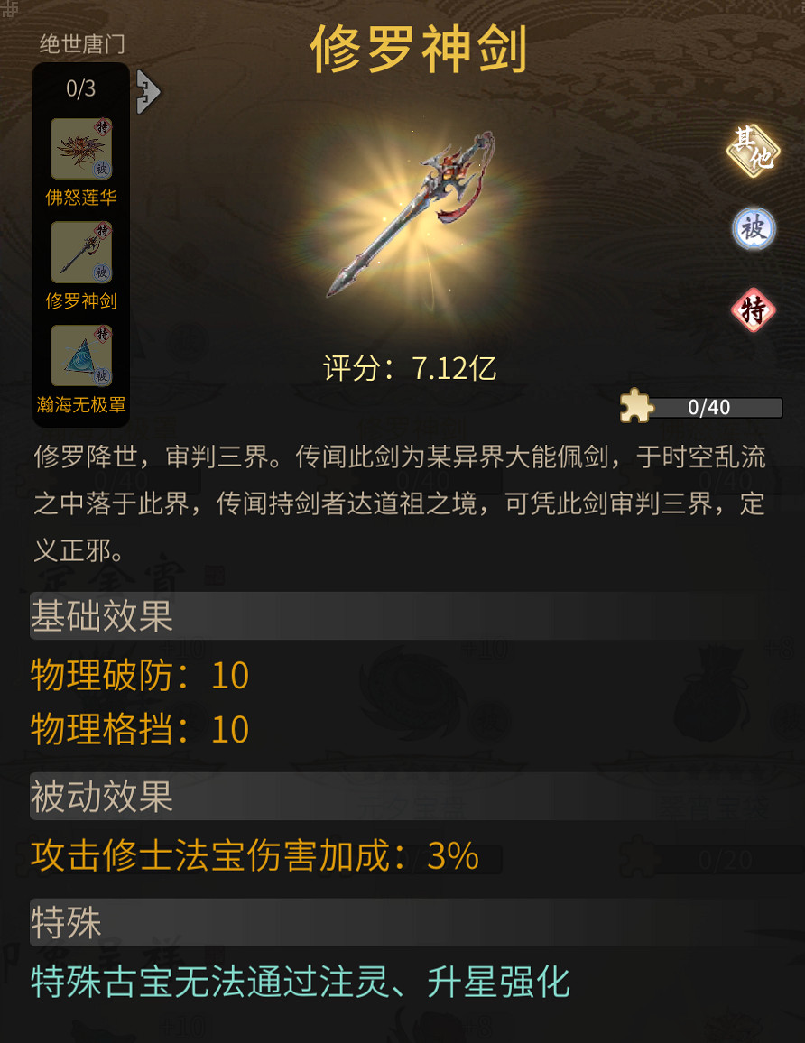Expand the set panel with arrow tab

(x=148, y=91)
